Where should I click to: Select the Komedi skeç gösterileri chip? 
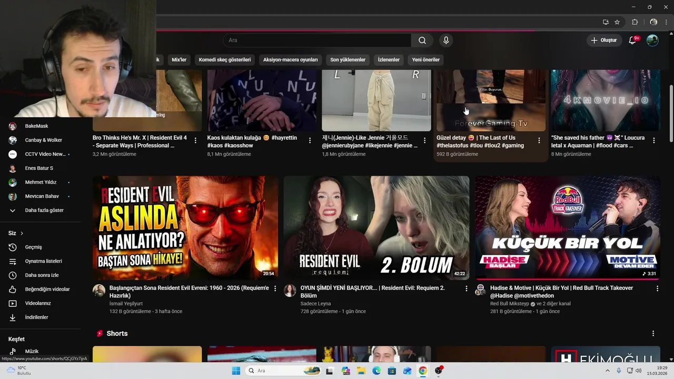point(225,59)
